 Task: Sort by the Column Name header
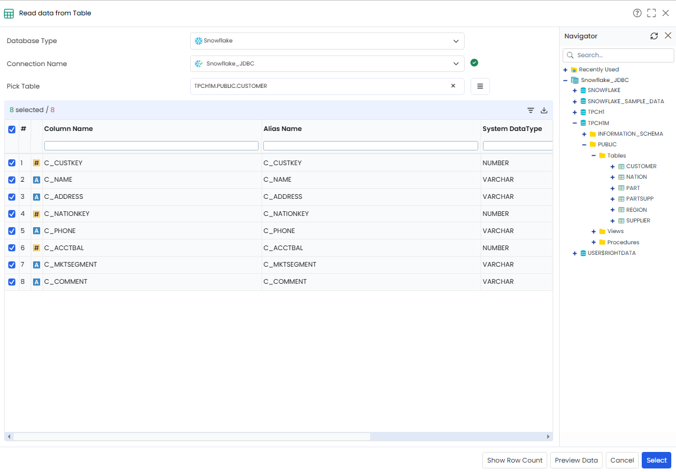(x=68, y=129)
